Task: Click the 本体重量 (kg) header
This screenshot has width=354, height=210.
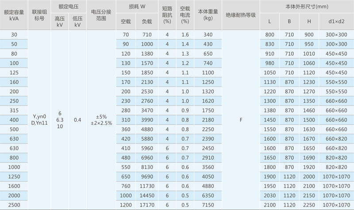Action: (208, 15)
